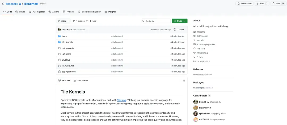The height and width of the screenshot is (125, 287).
Task: Click the tags icon showing 0 Tags
Action: point(87,21)
